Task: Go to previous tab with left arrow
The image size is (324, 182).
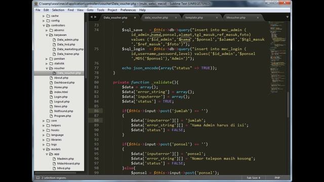Action: coord(92,17)
